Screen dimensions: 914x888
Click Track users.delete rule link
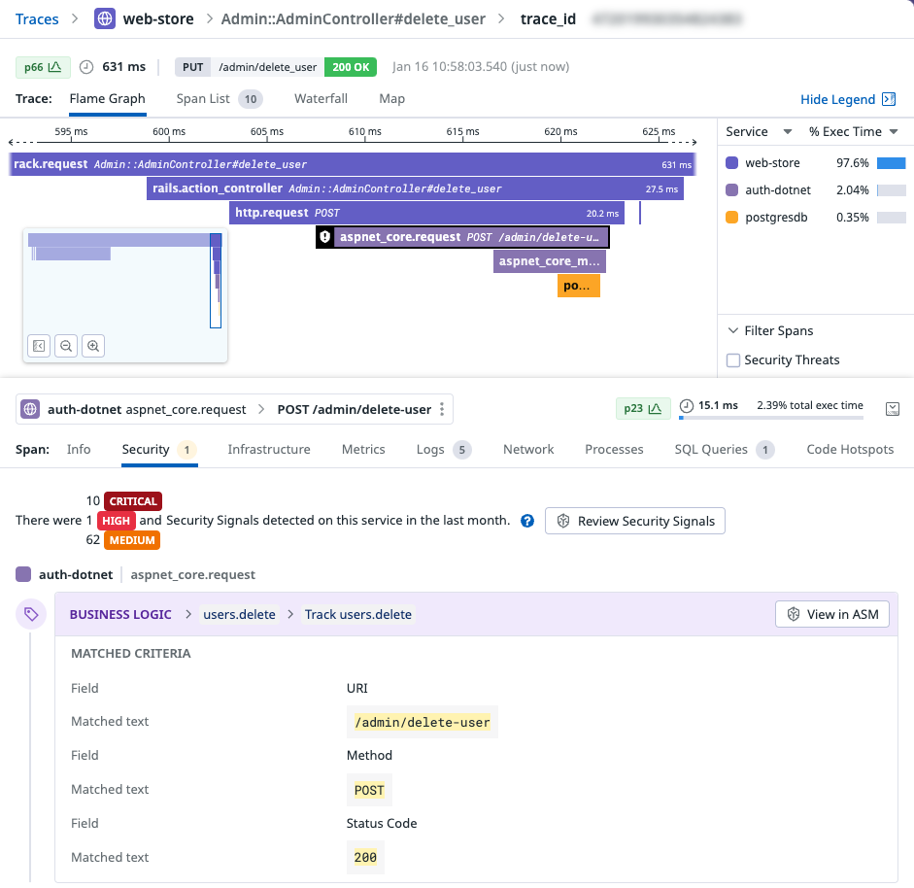pos(357,615)
